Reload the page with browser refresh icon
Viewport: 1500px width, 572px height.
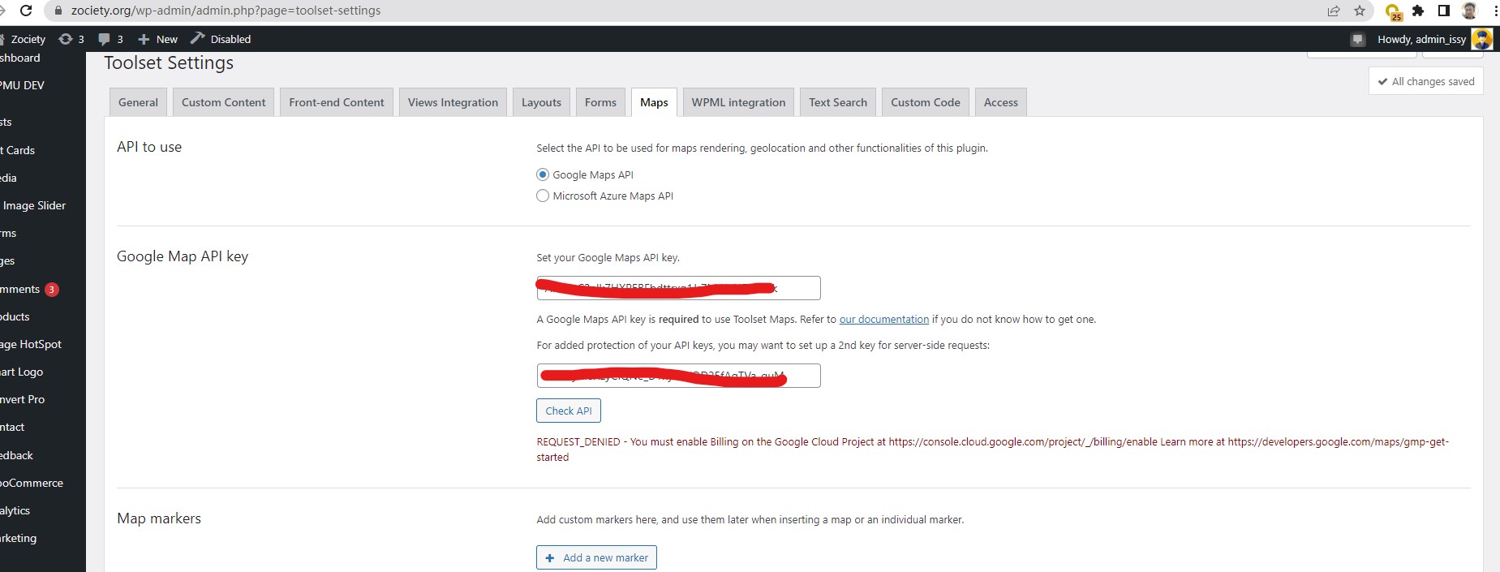coord(26,11)
